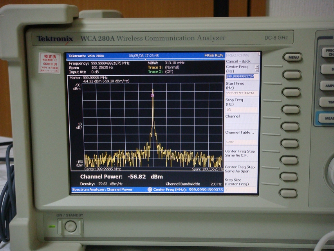Click the Span readout in the header
The image size is (334, 251).
[91, 68]
